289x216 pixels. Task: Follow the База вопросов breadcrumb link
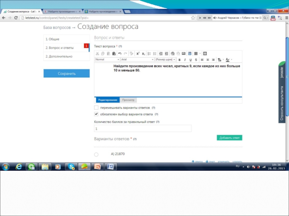pyautogui.click(x=57, y=28)
